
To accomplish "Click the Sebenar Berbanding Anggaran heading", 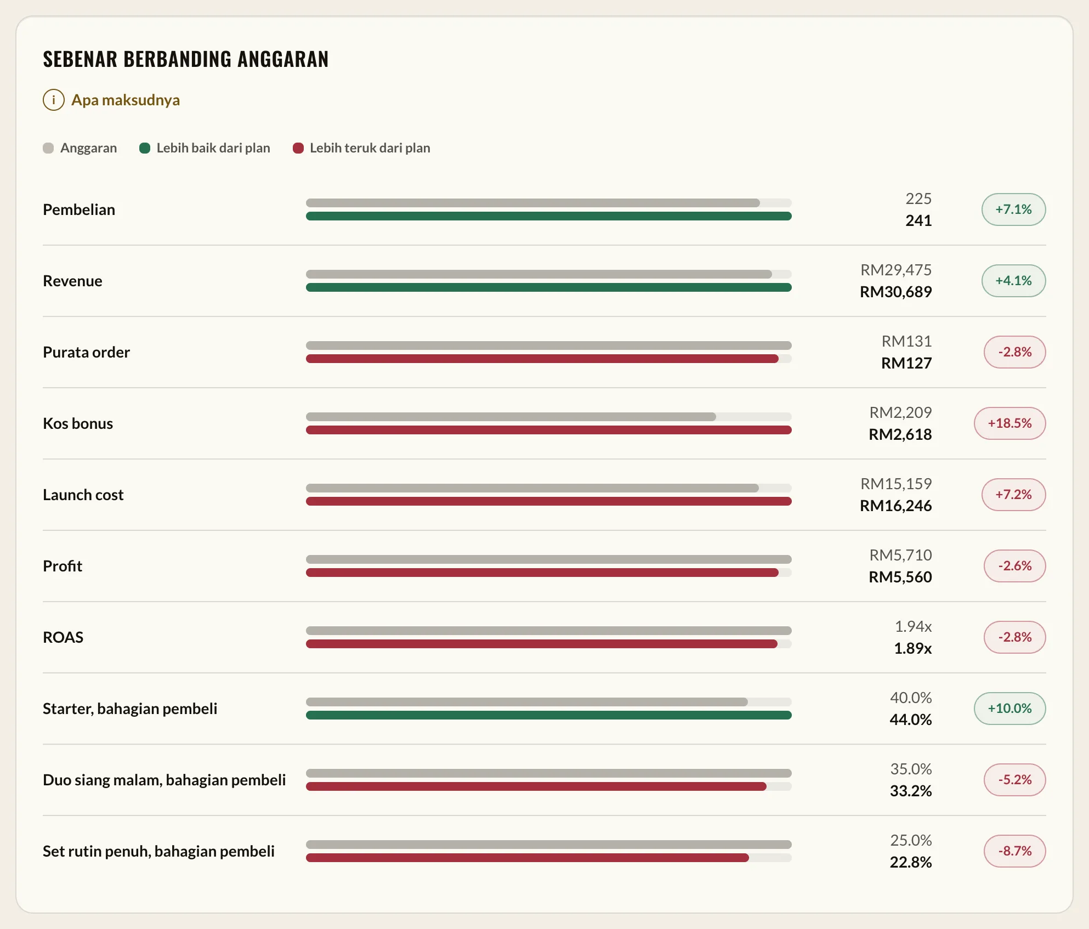I will (186, 59).
